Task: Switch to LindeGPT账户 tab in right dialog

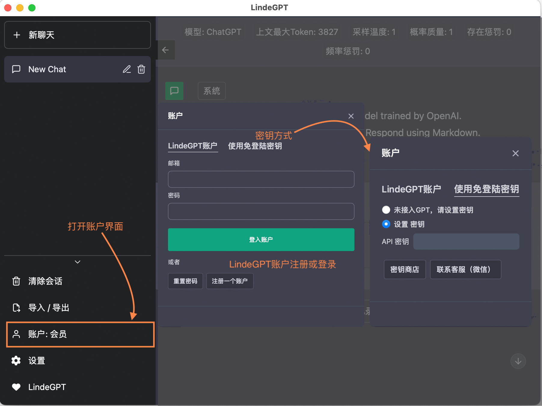Action: (411, 189)
